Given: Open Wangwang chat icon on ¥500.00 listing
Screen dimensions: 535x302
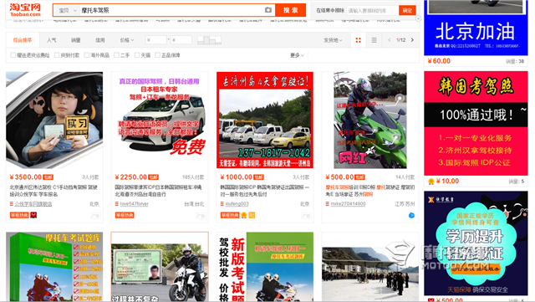Looking at the screenshot, I should click(x=411, y=215).
